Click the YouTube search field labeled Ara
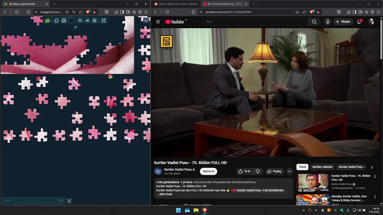The height and width of the screenshot is (215, 383). (255, 22)
